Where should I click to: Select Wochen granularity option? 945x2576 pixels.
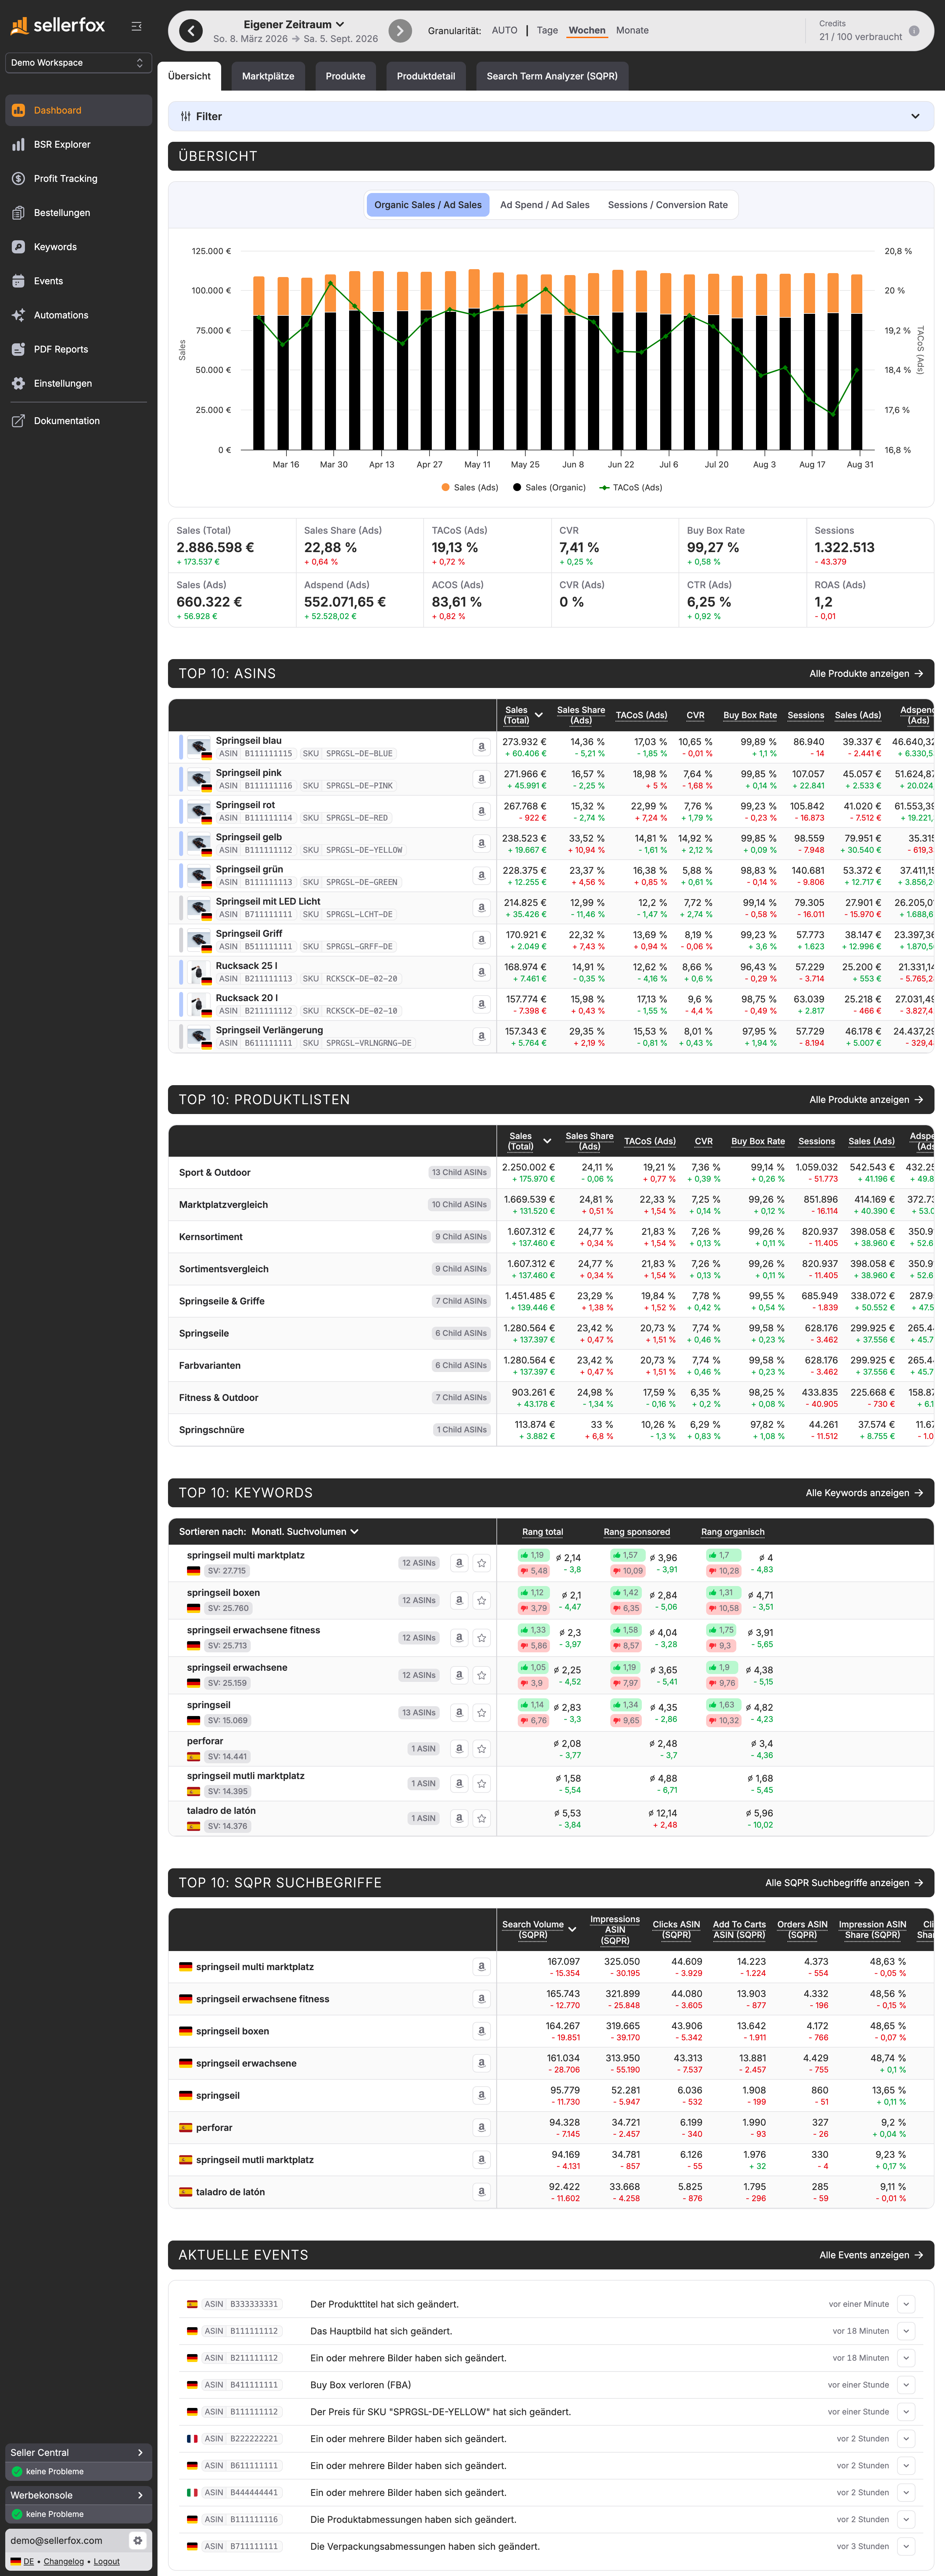587,31
